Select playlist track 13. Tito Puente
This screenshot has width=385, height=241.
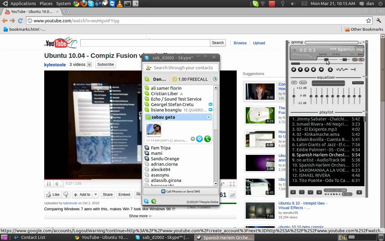click(x=326, y=180)
